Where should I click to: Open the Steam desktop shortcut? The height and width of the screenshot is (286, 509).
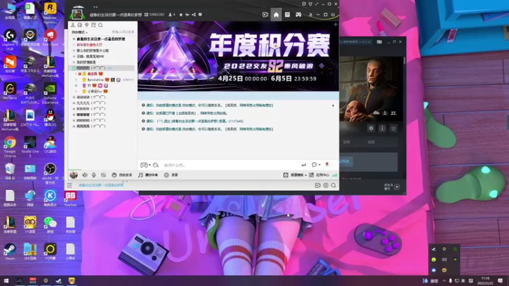tap(10, 252)
